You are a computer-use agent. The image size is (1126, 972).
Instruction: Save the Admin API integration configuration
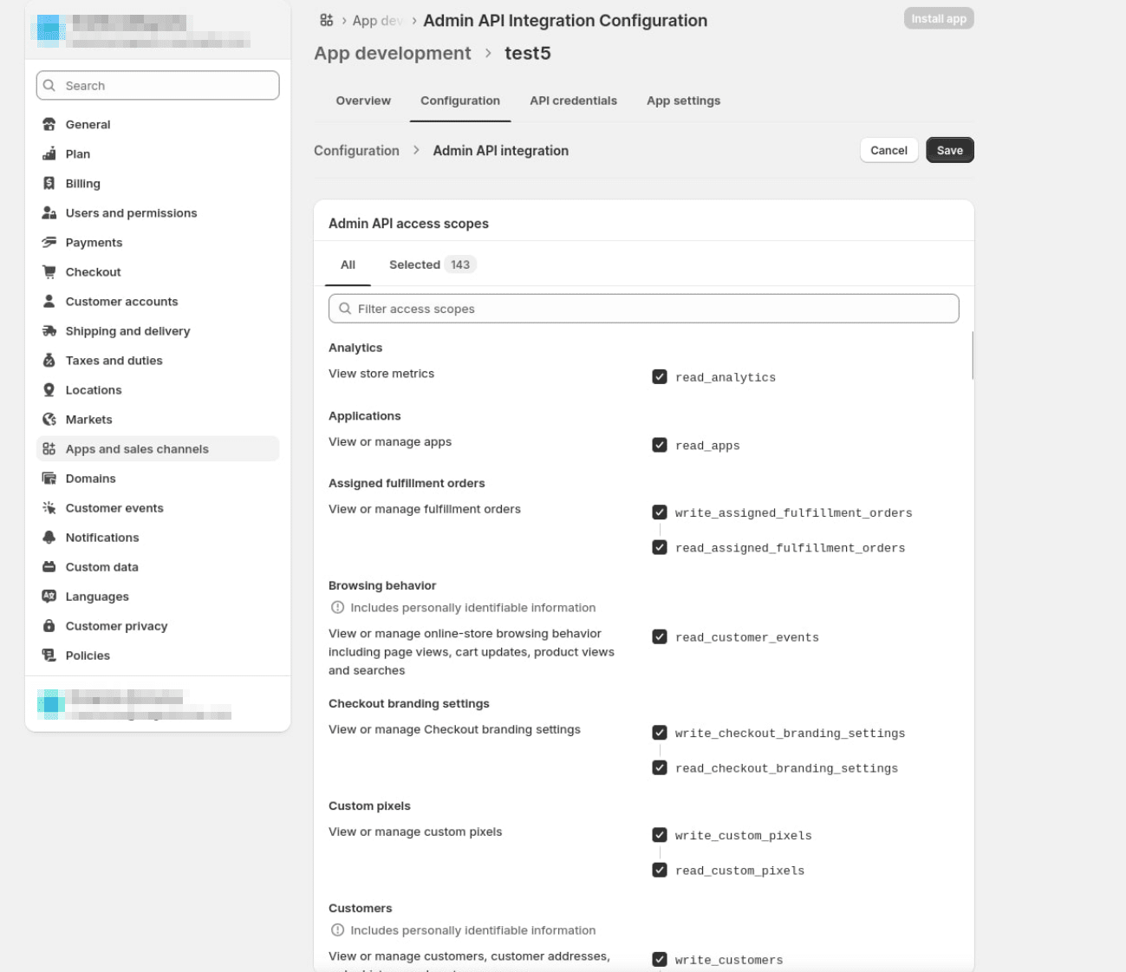click(x=950, y=150)
